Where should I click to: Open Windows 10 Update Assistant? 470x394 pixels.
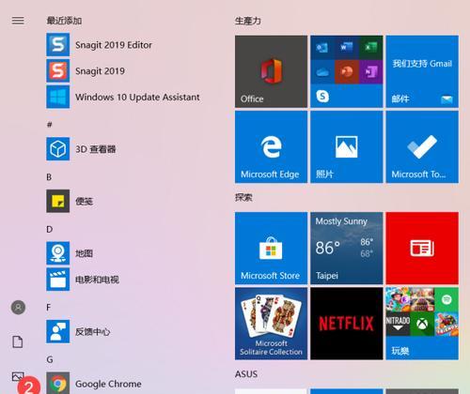(123, 97)
